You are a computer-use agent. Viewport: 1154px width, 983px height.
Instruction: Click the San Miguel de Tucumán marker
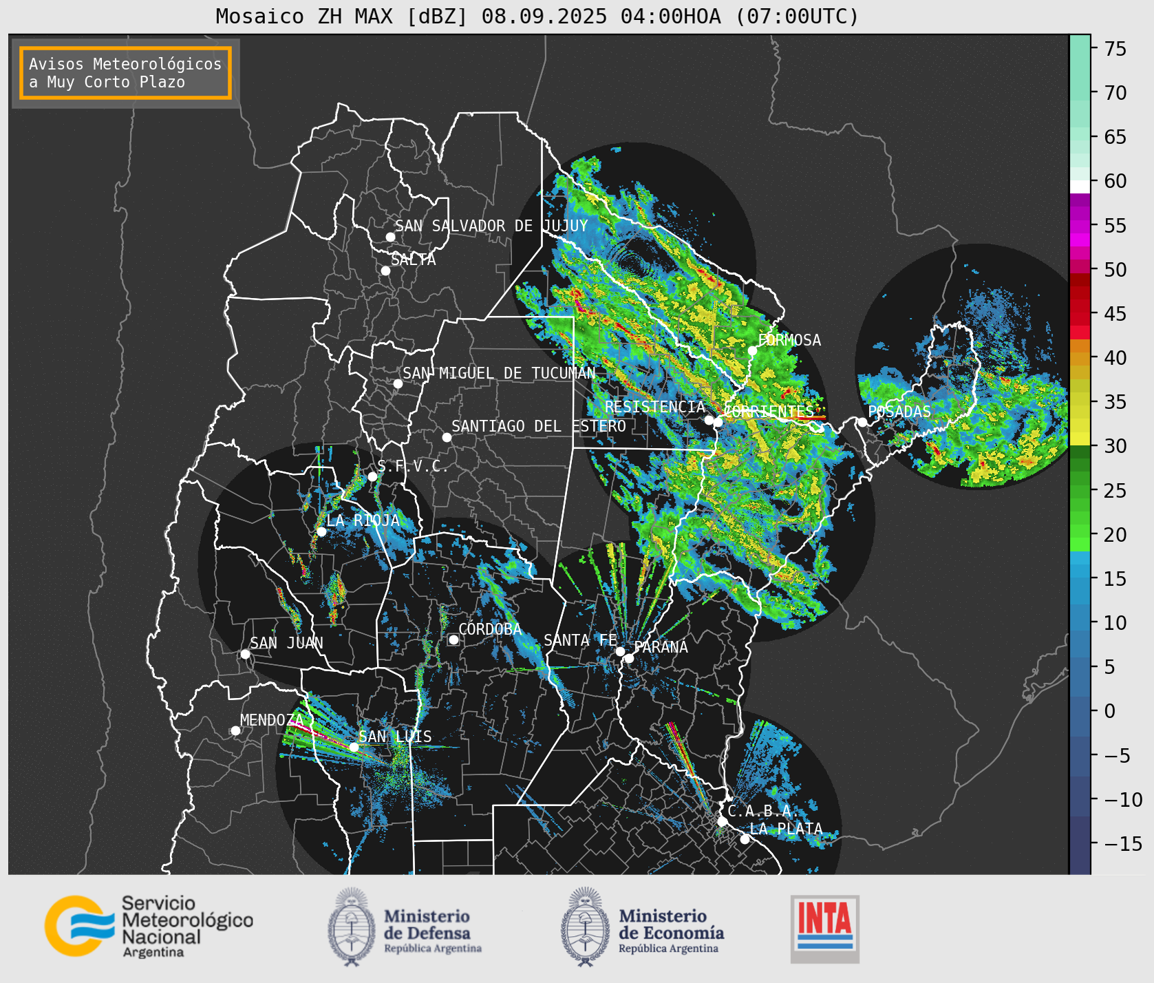398,383
